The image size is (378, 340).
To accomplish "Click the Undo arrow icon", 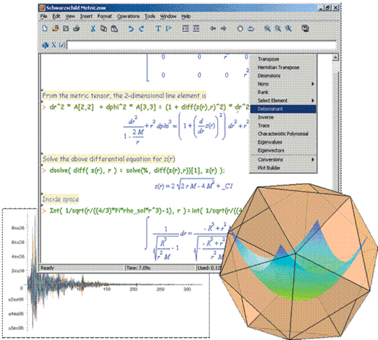I will click(x=131, y=28).
